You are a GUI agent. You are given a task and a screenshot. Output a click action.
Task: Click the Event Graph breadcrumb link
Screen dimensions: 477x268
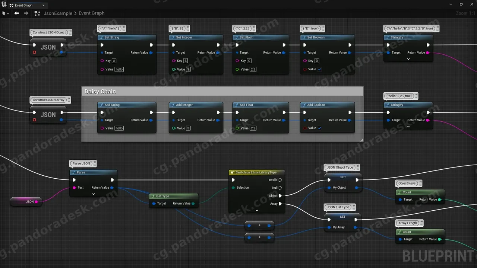click(91, 13)
